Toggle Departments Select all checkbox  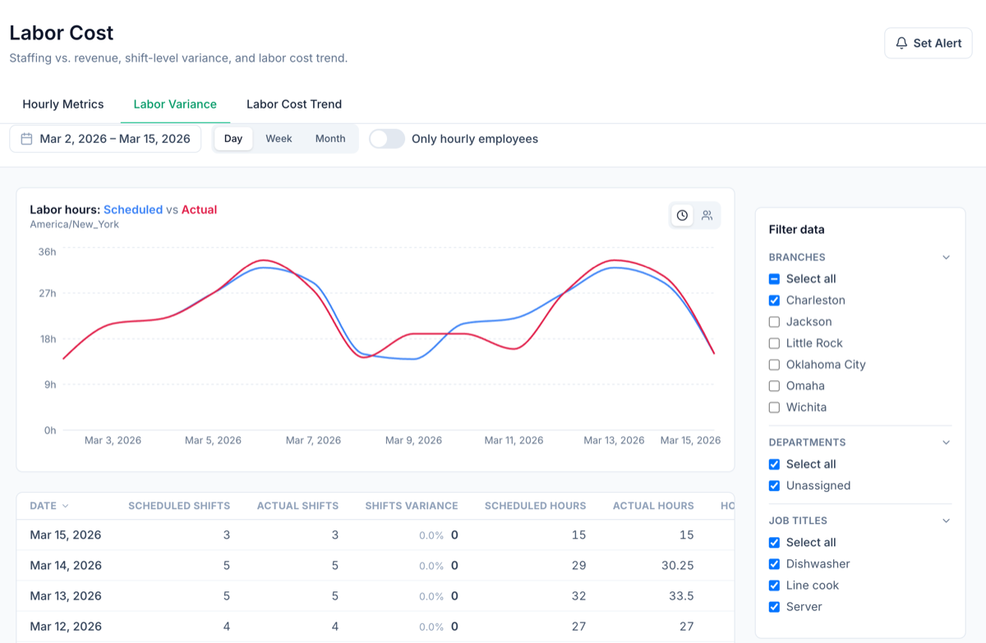[774, 464]
